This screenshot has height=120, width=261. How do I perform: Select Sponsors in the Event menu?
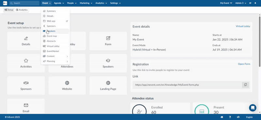point(55,26)
